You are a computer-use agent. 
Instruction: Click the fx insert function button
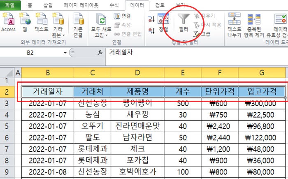100,53
